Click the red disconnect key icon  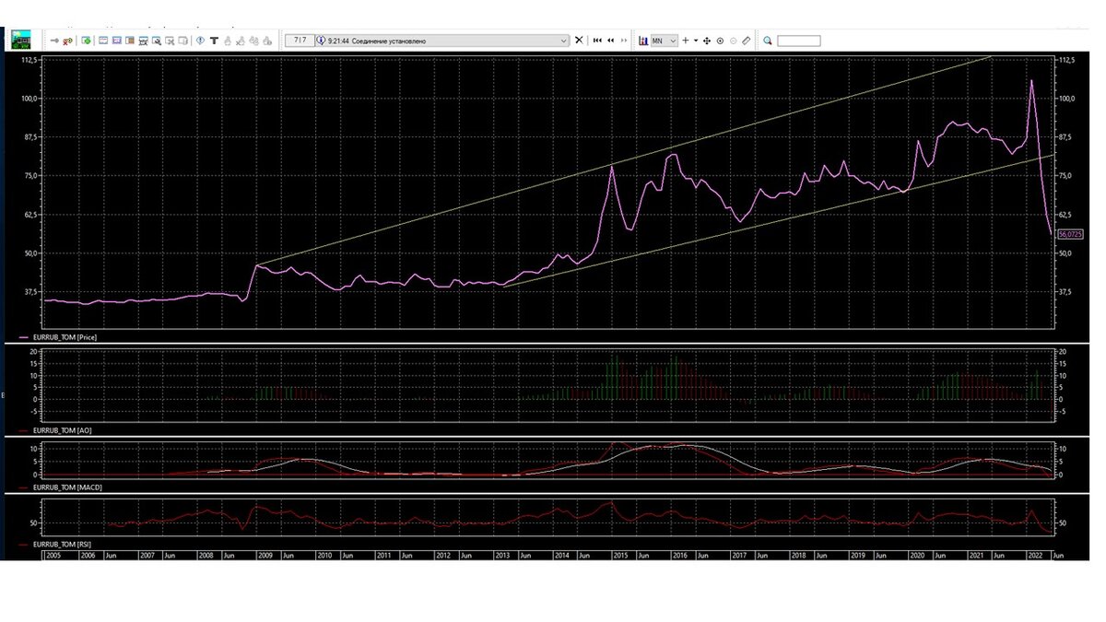pyautogui.click(x=67, y=41)
